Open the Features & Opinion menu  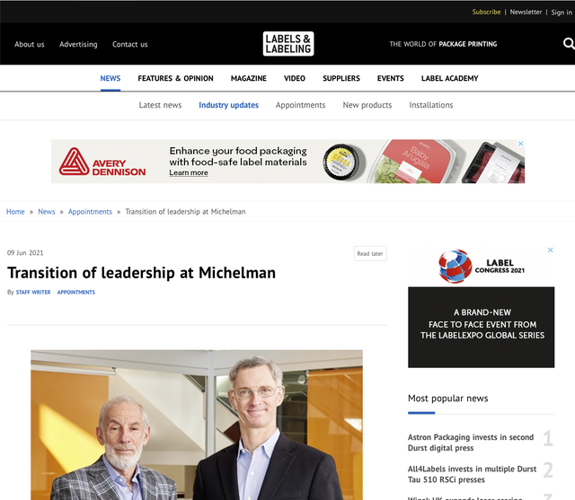point(175,78)
